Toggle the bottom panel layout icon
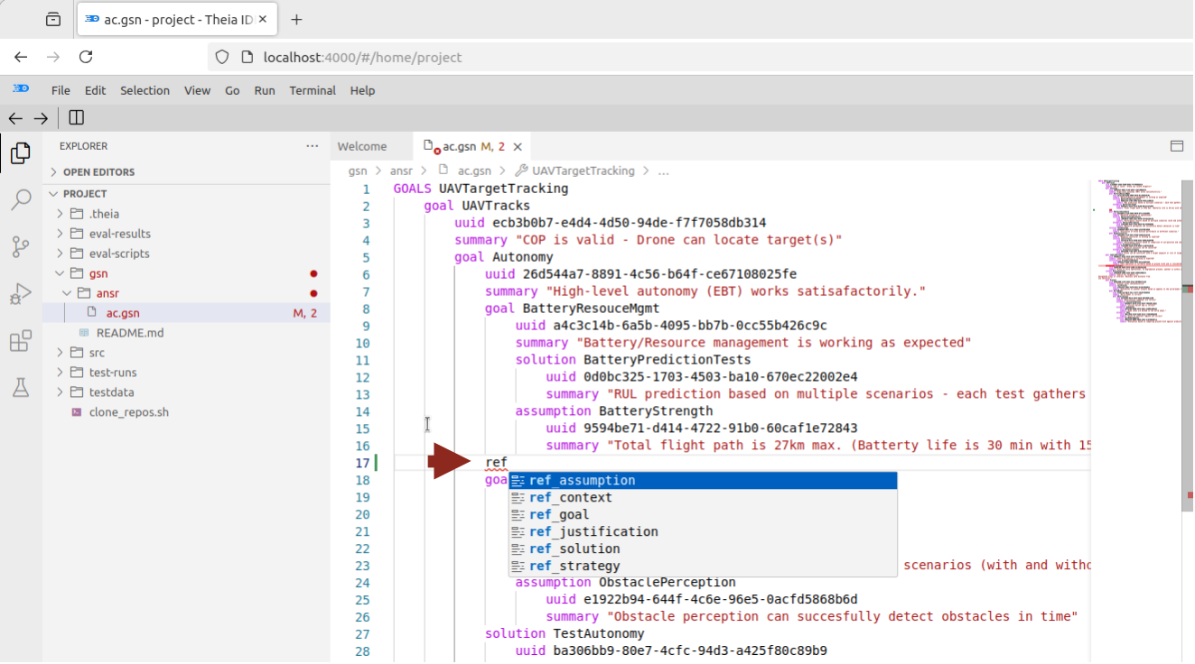The width and height of the screenshot is (1195, 664). (x=1177, y=146)
